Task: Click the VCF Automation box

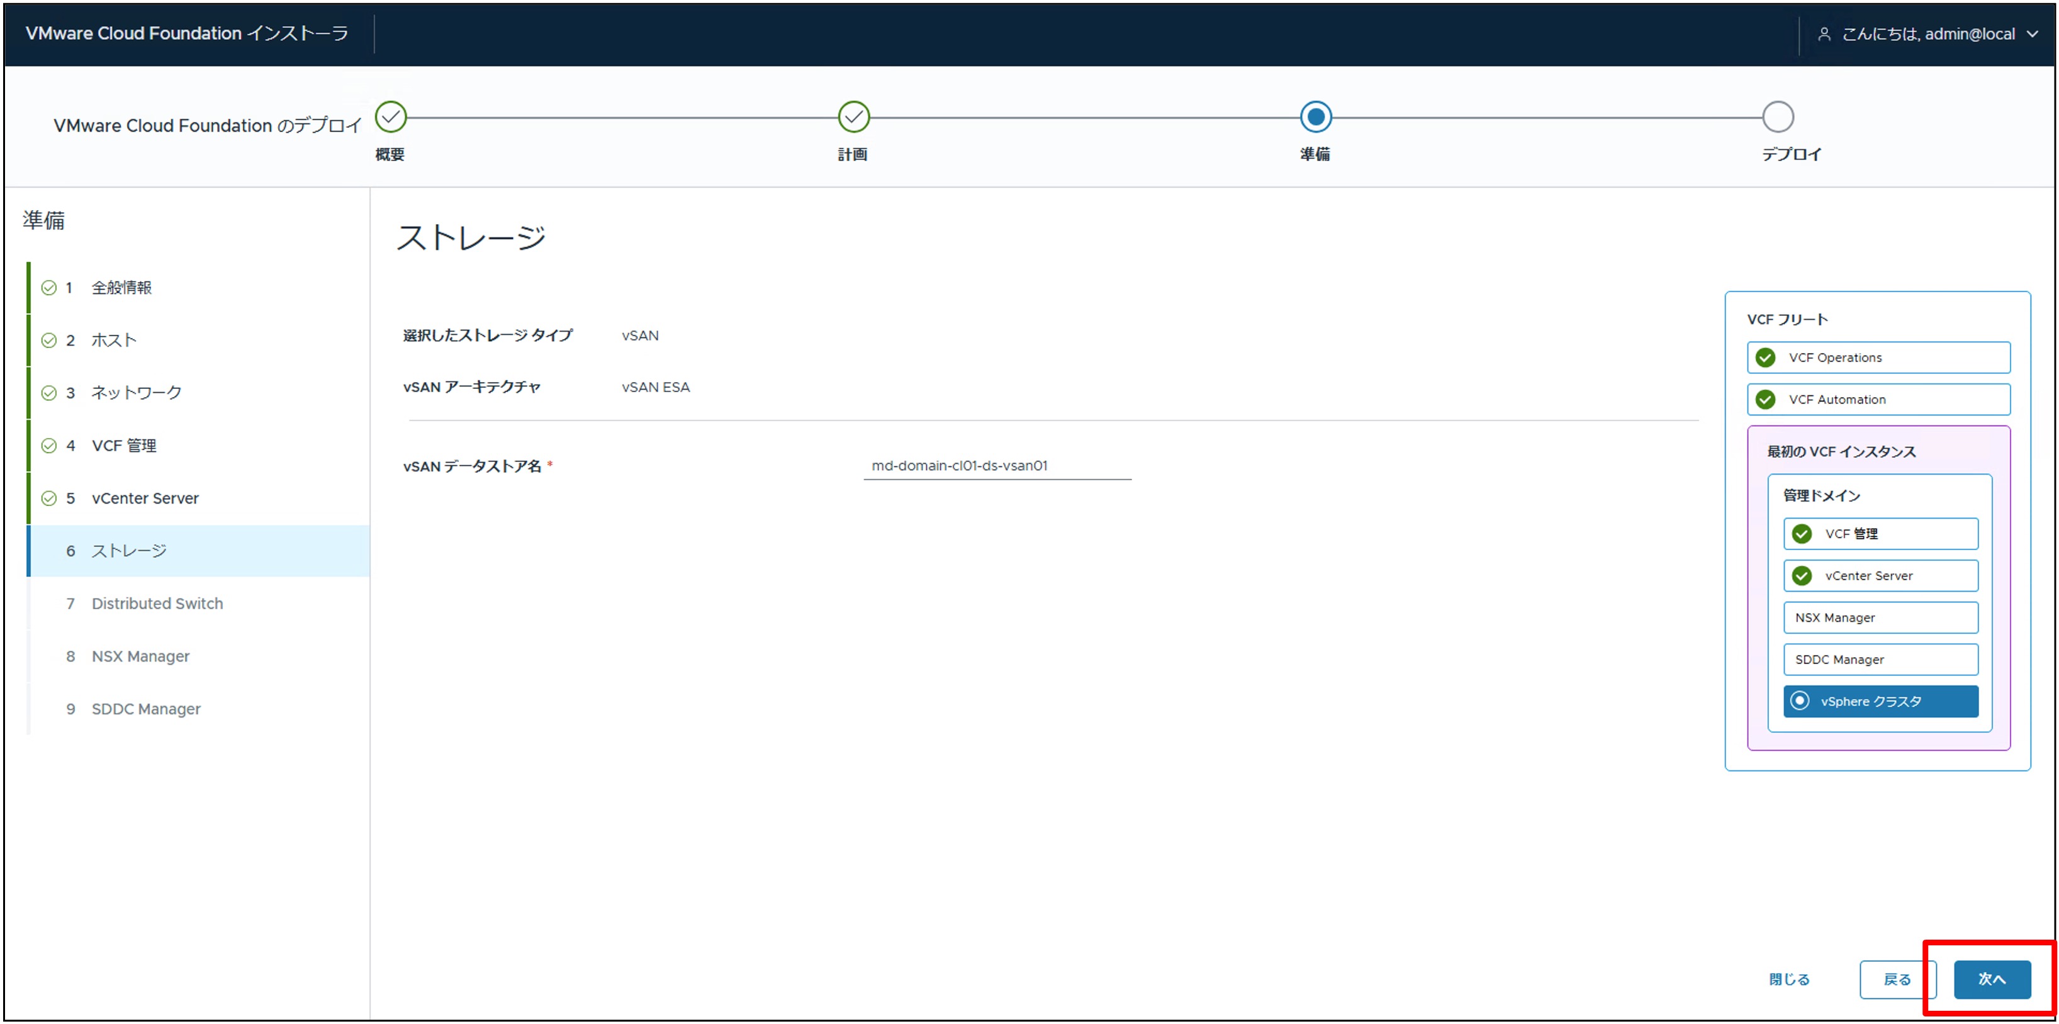Action: click(1878, 400)
